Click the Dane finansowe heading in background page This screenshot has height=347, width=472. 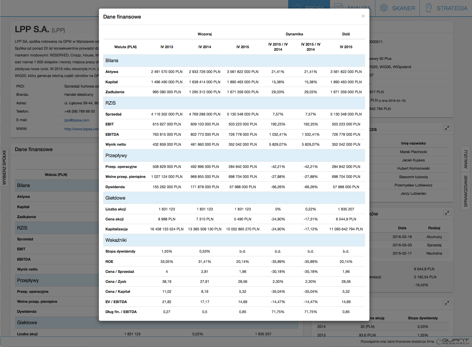click(x=34, y=149)
